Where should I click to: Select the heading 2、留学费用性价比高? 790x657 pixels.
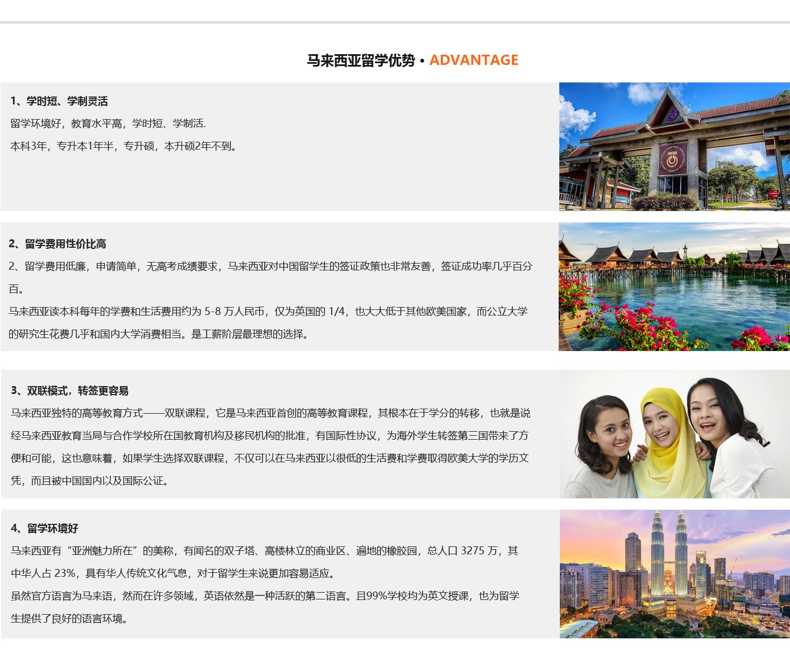click(58, 244)
